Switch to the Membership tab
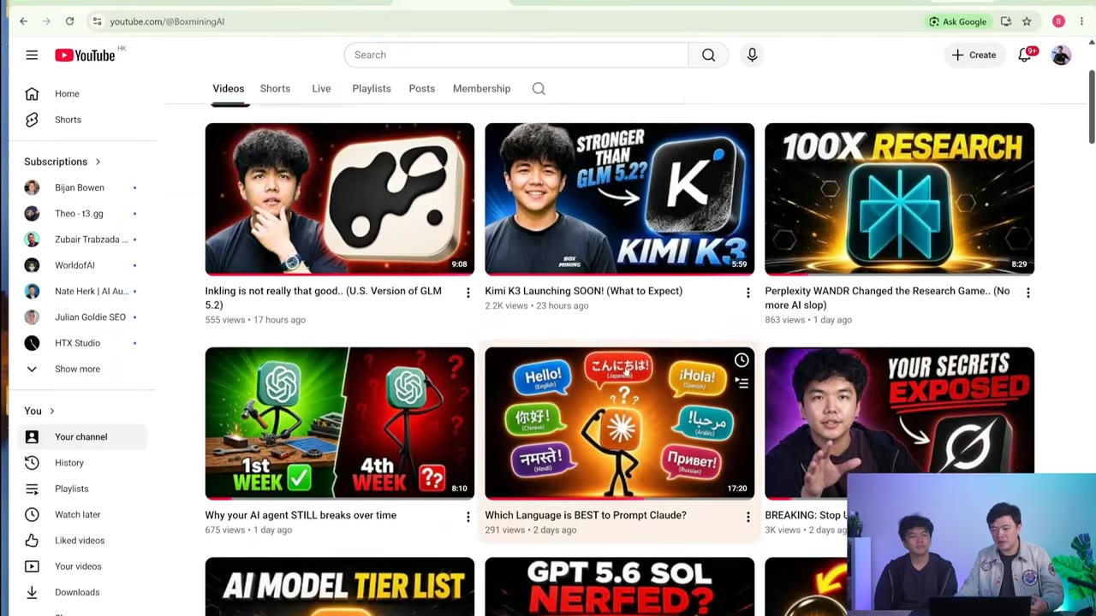 pos(481,88)
